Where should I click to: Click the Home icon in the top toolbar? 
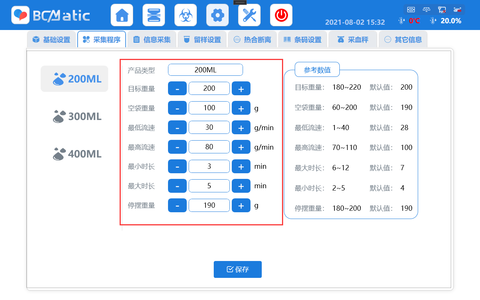click(x=122, y=15)
